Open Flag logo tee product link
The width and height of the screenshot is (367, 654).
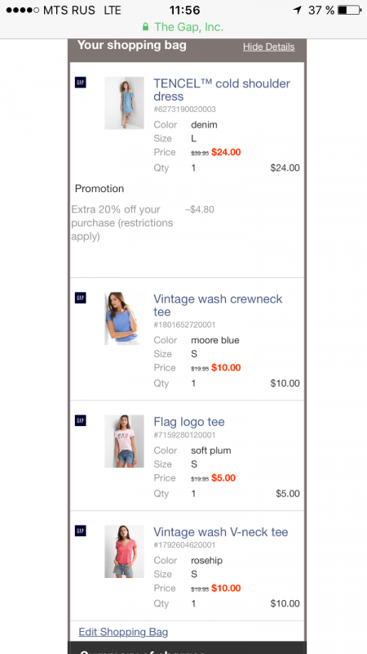(189, 422)
